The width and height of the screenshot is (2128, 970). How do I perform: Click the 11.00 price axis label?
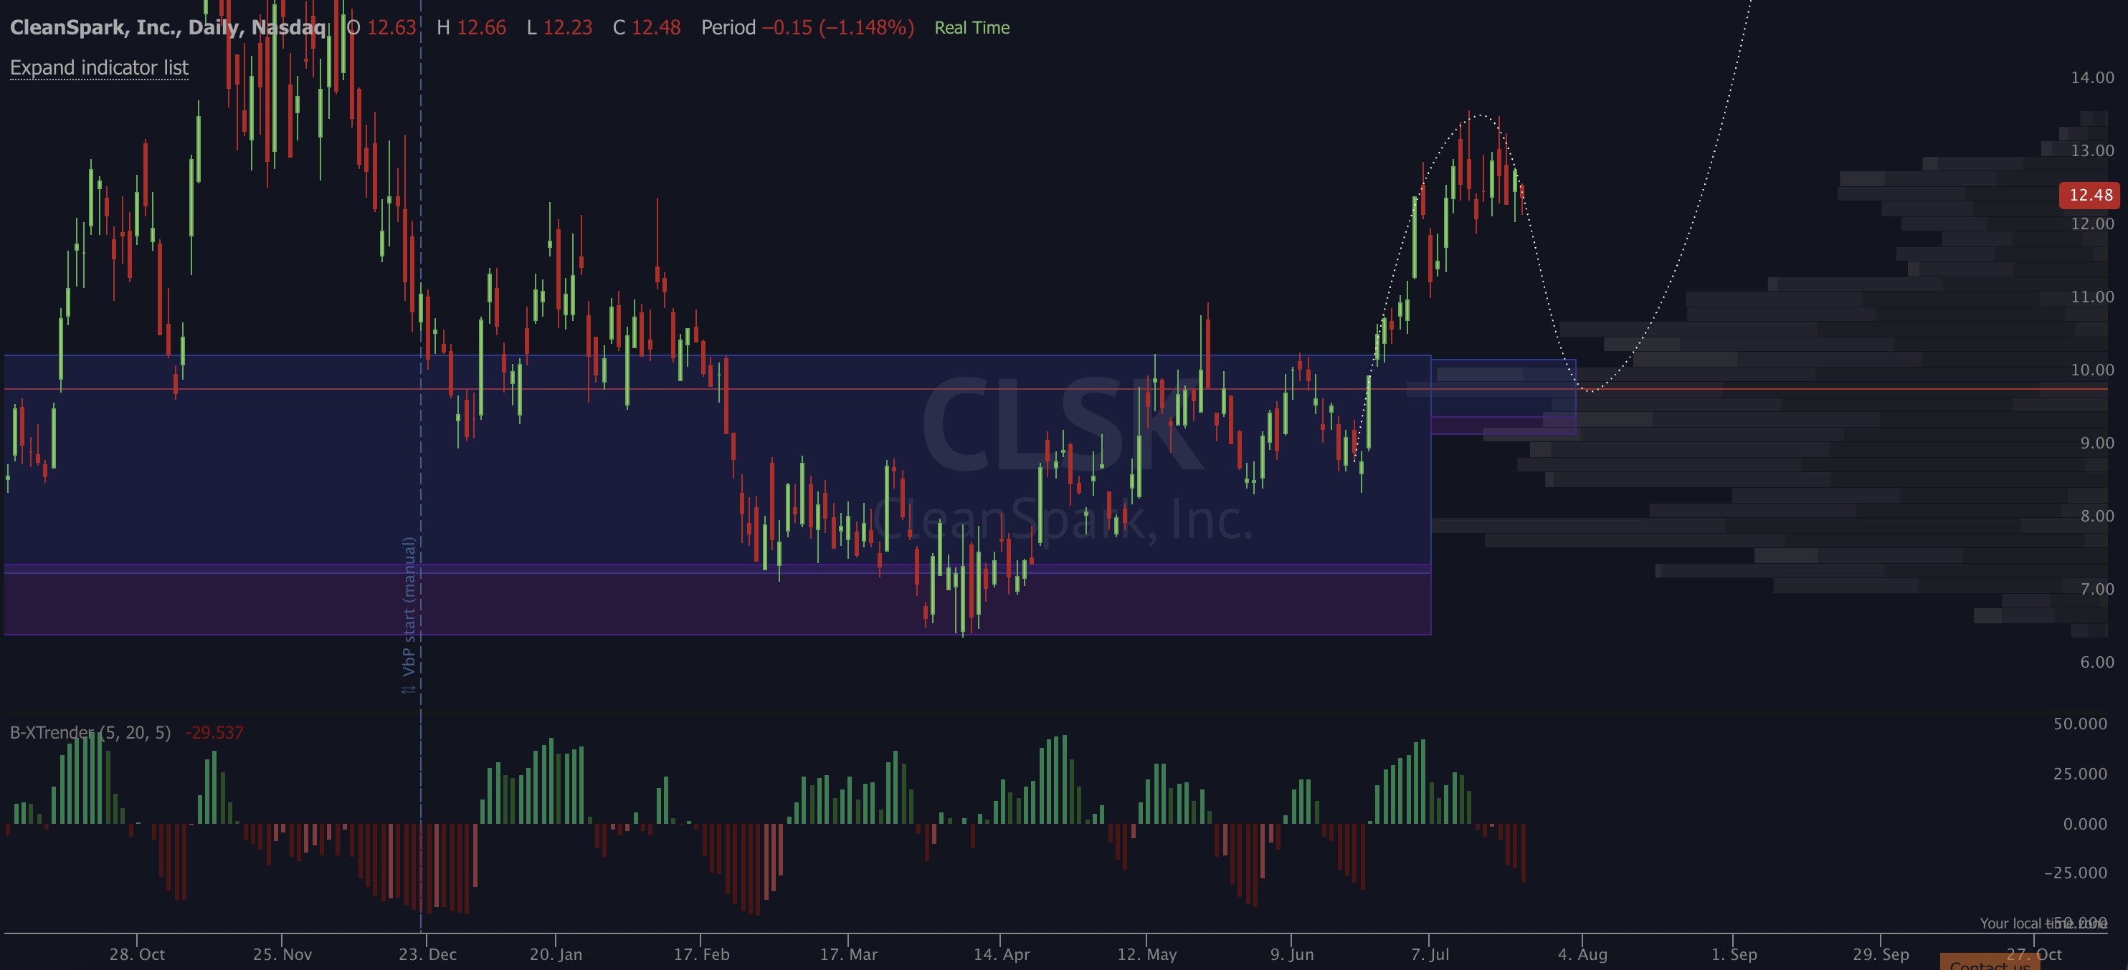click(2091, 297)
